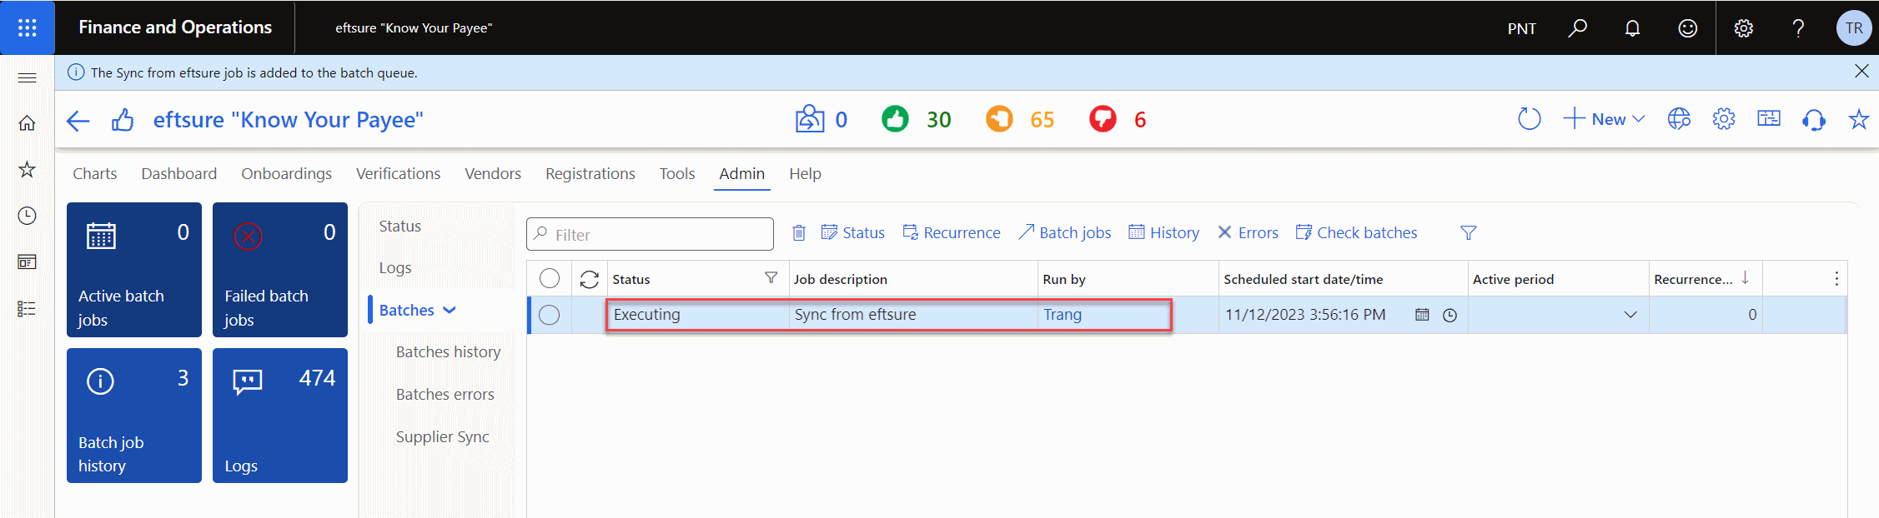Expand the Batches section chevron

(x=450, y=310)
